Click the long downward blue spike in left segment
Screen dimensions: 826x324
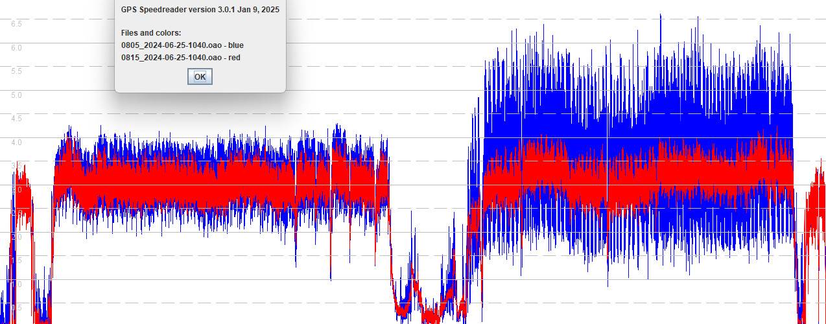[x=330, y=272]
